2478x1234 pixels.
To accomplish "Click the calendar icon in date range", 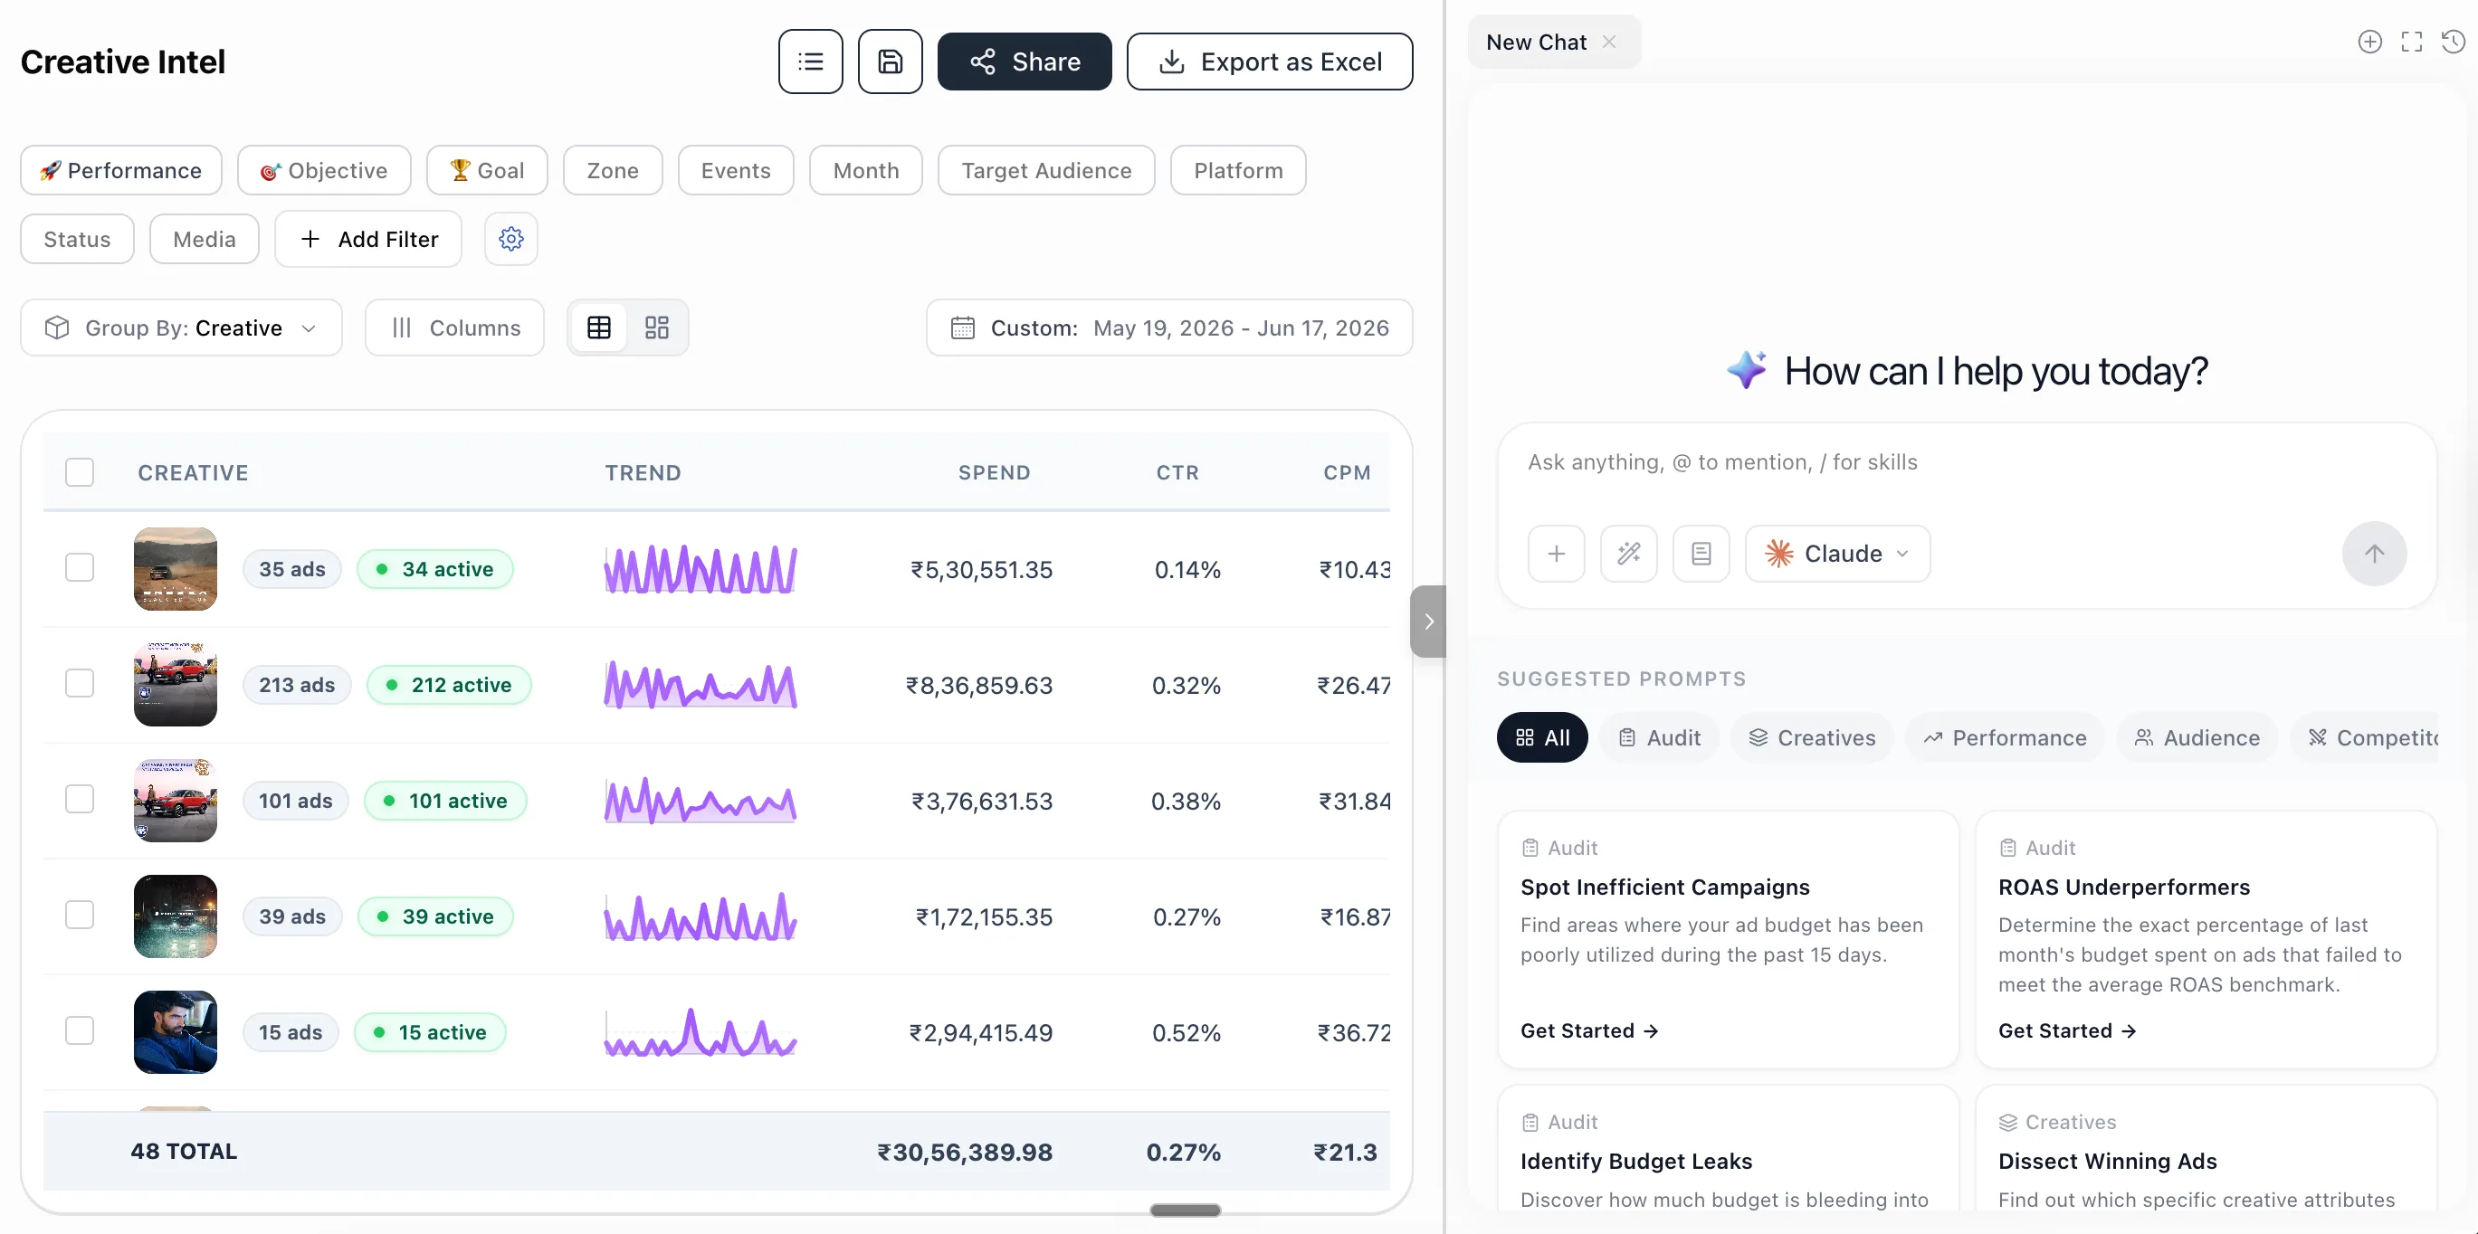I will pyautogui.click(x=962, y=328).
